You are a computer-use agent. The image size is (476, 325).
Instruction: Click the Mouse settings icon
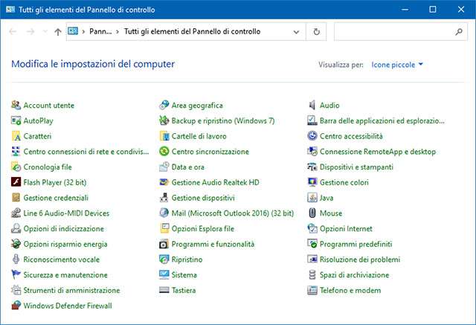313,213
